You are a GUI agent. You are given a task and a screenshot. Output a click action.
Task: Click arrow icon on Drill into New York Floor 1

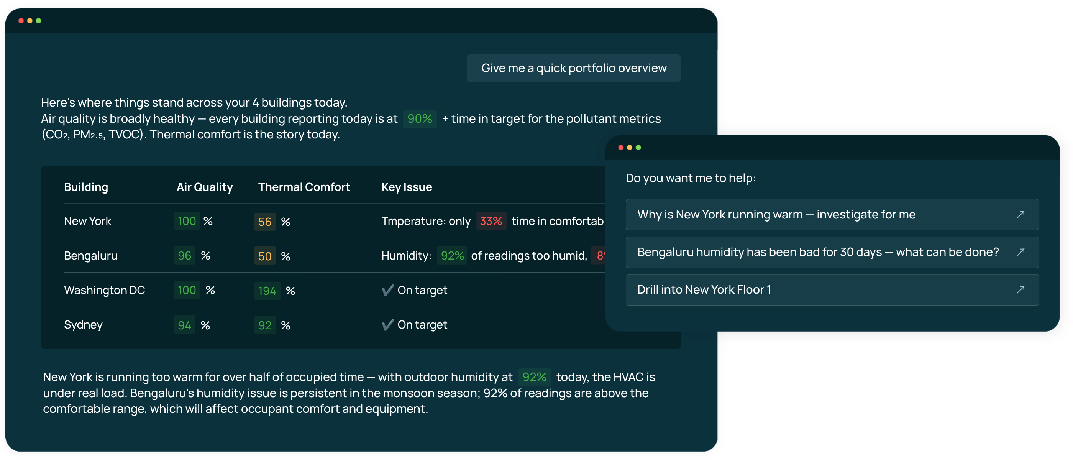coord(1020,289)
